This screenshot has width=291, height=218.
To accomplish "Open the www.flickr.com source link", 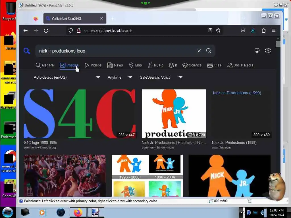I will pos(221,148).
